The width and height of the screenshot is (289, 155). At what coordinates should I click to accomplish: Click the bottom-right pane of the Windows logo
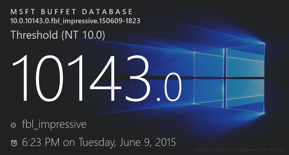(x=245, y=94)
